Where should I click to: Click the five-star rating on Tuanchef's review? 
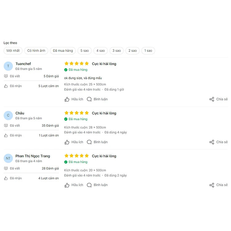tap(76, 63)
